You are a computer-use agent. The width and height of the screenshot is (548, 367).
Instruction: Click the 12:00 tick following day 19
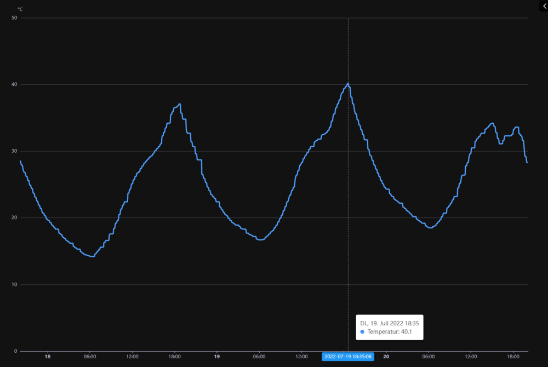[301, 356]
